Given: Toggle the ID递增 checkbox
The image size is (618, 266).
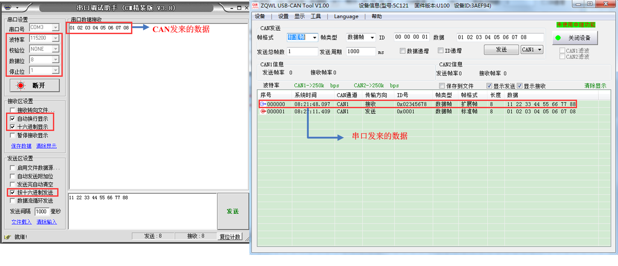Looking at the screenshot, I should [441, 51].
